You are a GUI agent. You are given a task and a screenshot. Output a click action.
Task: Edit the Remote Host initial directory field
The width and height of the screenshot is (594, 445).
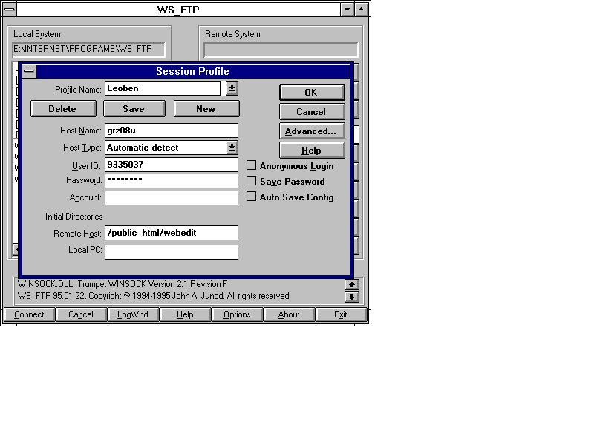pos(172,233)
